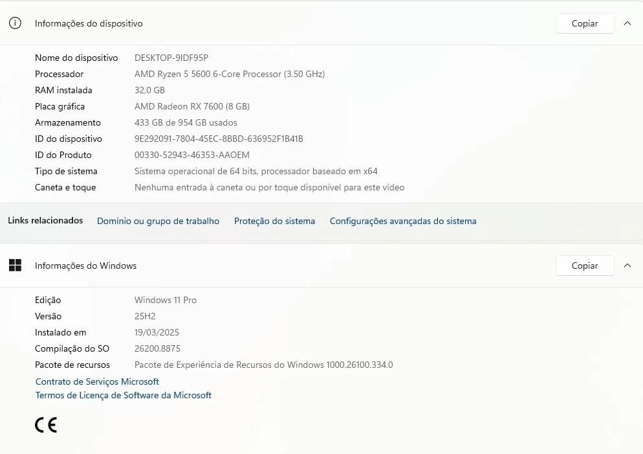Select product ID 00330-52943-46353-AAOEM
This screenshot has width=643, height=454.
[x=192, y=155]
